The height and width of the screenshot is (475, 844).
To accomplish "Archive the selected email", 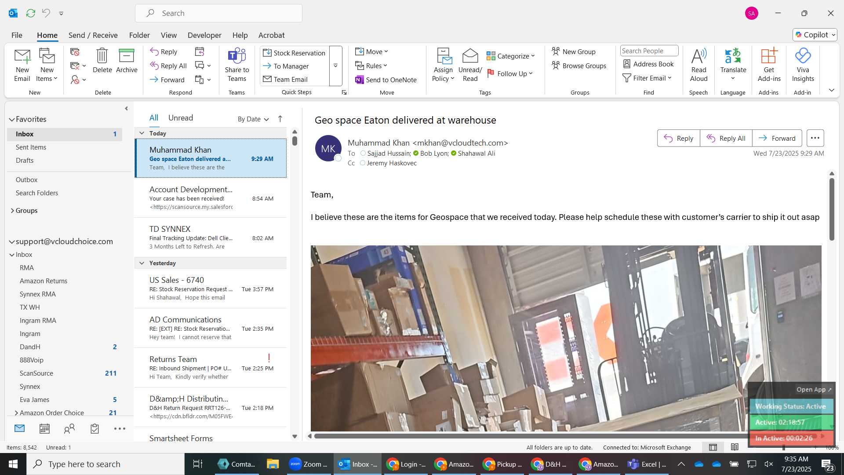I will [x=127, y=61].
